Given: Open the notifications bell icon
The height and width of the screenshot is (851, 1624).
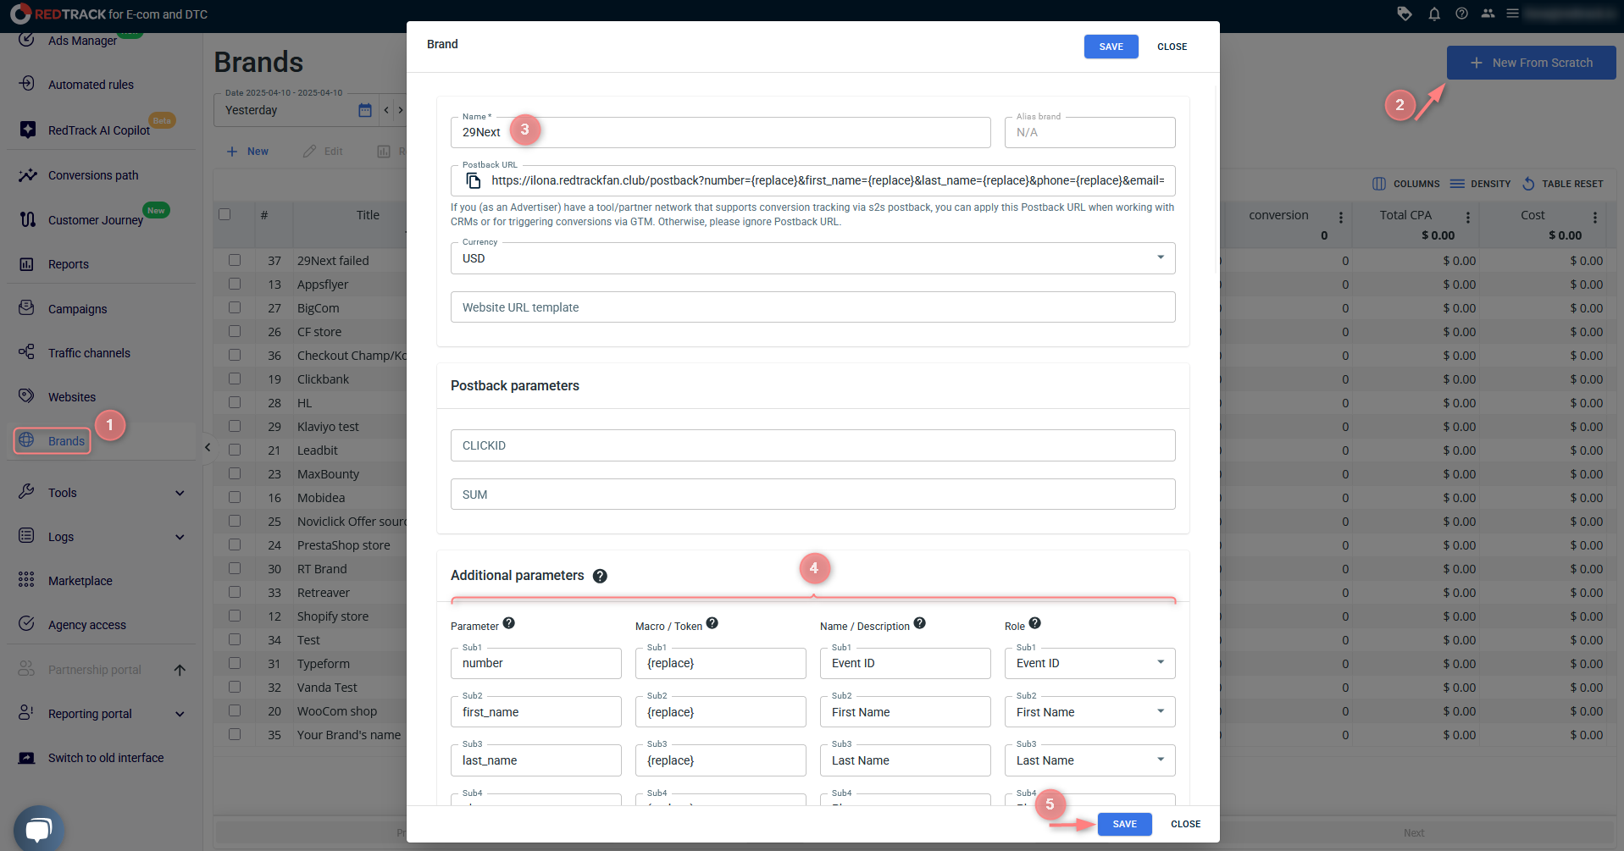Looking at the screenshot, I should point(1434,14).
